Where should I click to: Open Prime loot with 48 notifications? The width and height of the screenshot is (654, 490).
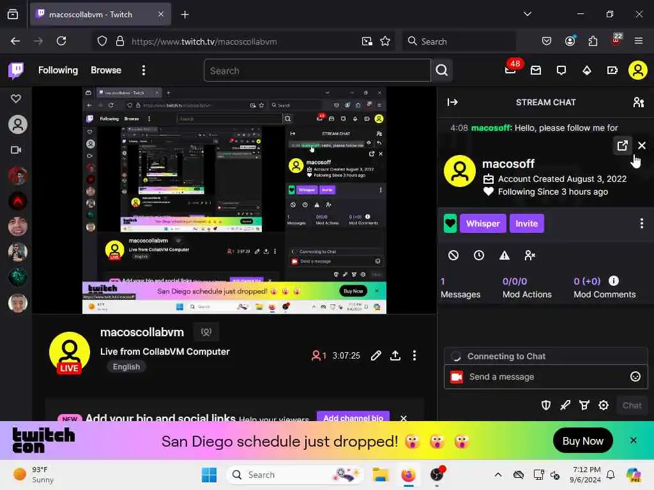(512, 69)
